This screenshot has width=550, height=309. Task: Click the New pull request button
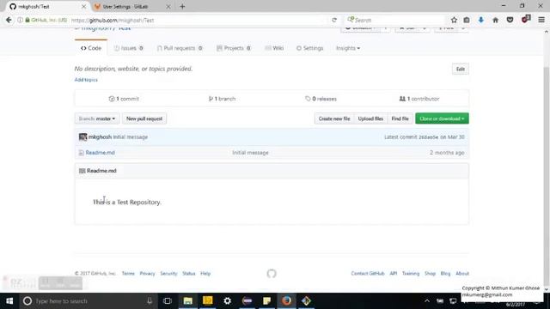pyautogui.click(x=144, y=118)
